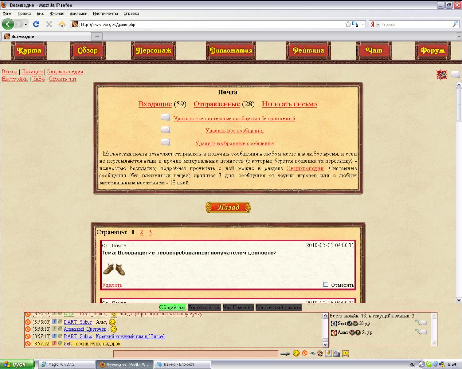Open the language En dropdown in address bar
Viewport: 462px width, 369px height.
[x=363, y=24]
